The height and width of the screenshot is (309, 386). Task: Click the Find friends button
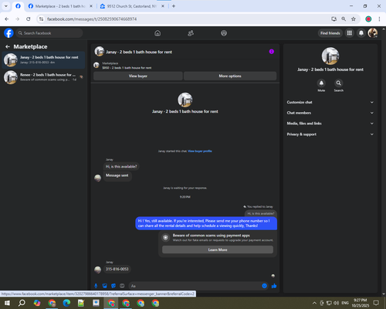click(330, 33)
